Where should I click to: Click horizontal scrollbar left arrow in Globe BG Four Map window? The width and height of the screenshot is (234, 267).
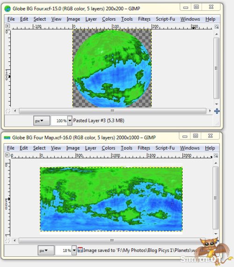[15, 241]
